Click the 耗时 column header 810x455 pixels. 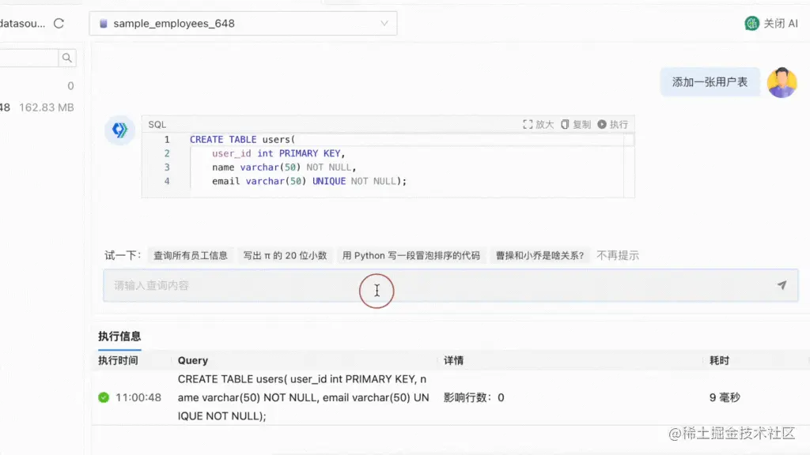(x=719, y=360)
